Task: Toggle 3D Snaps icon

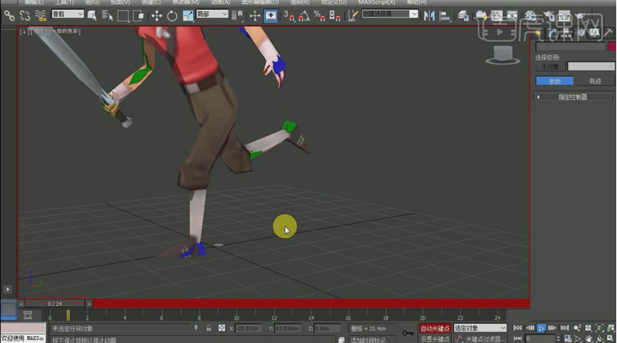Action: click(x=289, y=15)
